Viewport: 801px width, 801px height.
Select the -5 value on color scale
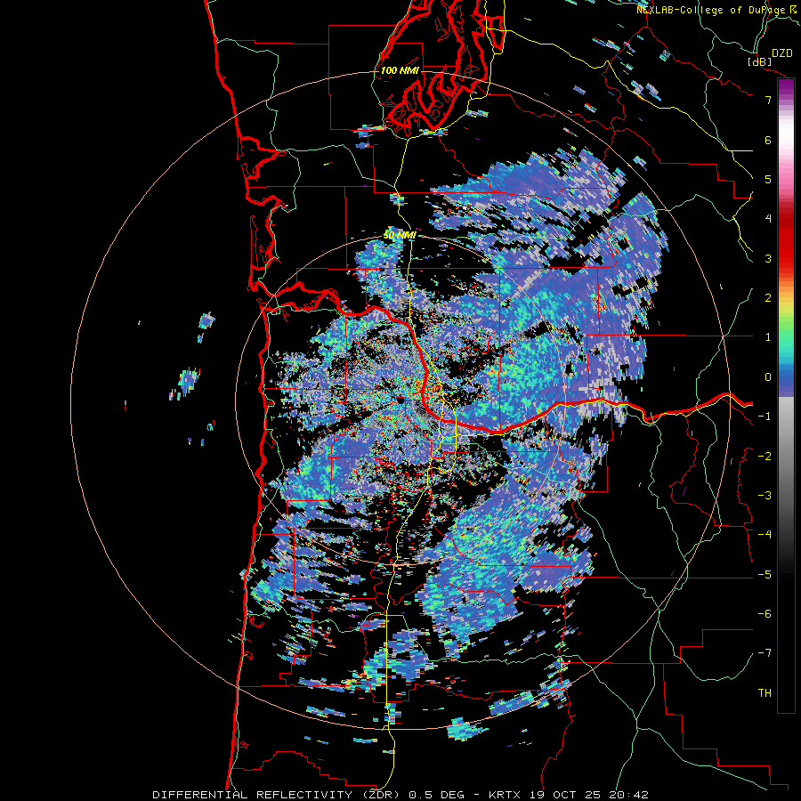[x=765, y=574]
